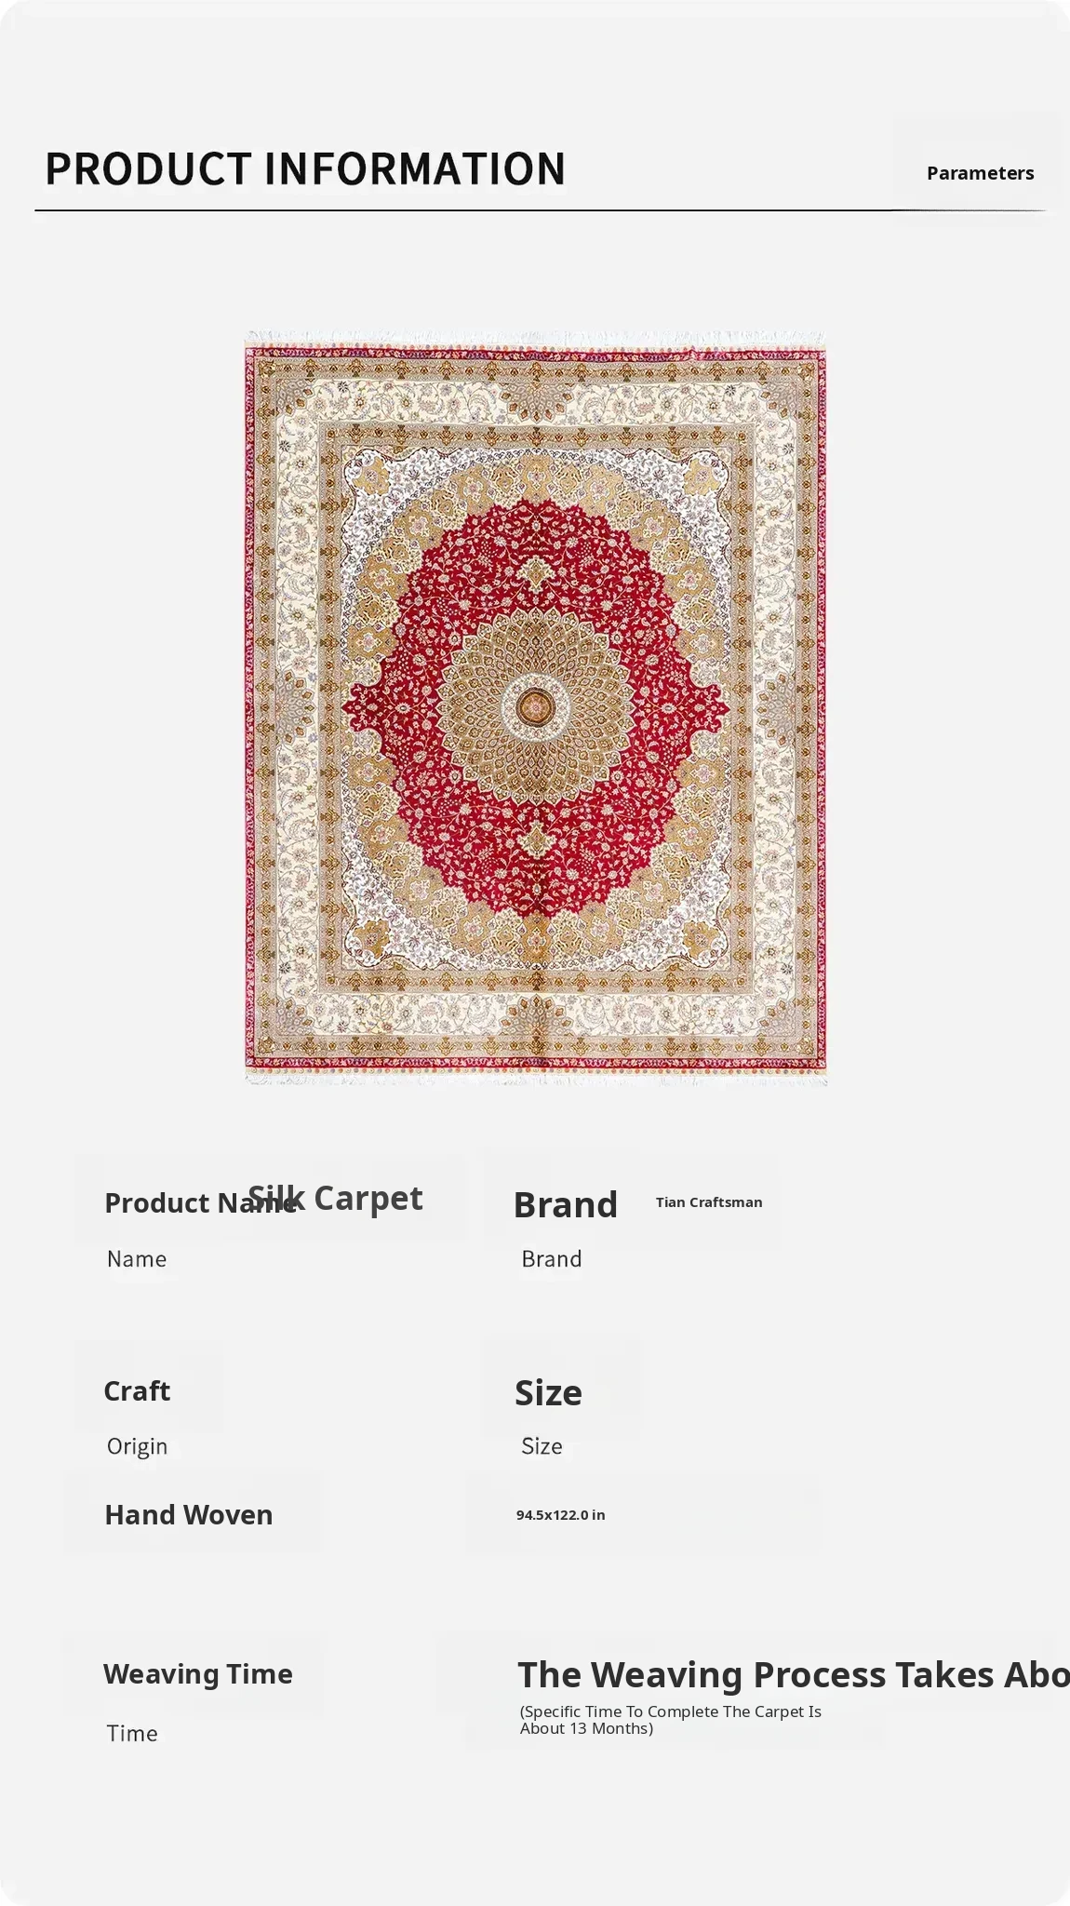Image resolution: width=1070 pixels, height=1906 pixels.
Task: Select the Origin subtitle under Craft
Action: pyautogui.click(x=137, y=1447)
